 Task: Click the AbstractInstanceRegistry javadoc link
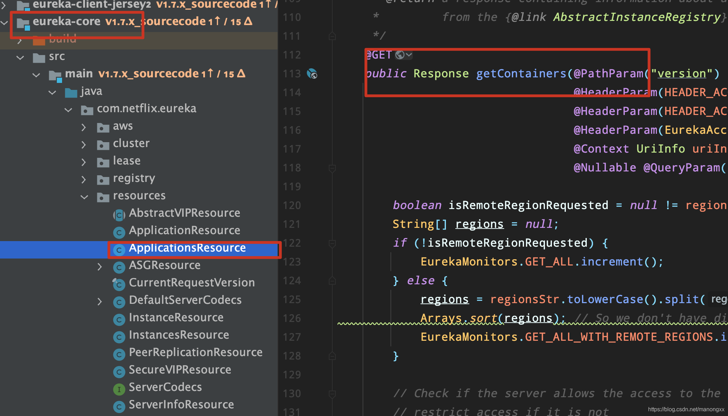tap(637, 17)
